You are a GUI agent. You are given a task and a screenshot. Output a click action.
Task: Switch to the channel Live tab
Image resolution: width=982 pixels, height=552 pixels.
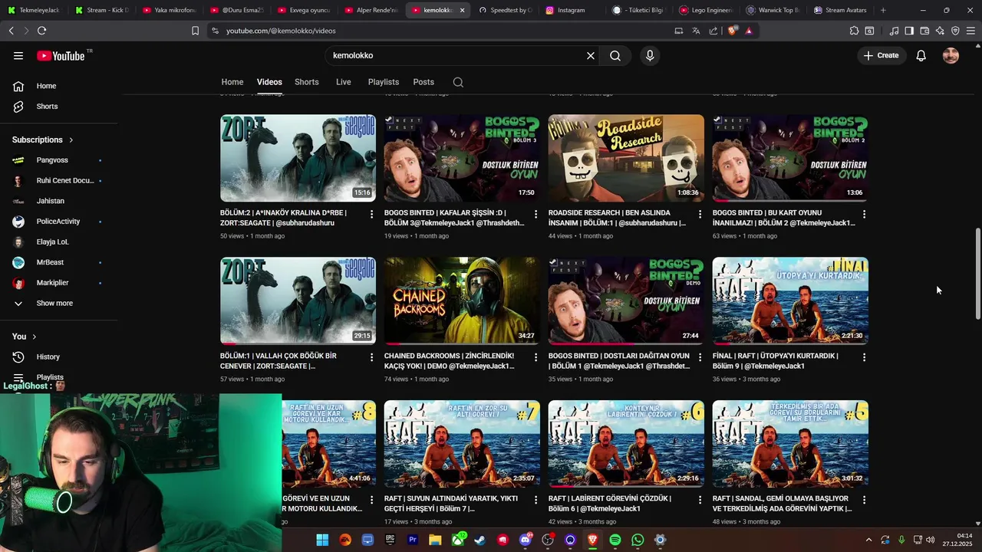coord(343,82)
